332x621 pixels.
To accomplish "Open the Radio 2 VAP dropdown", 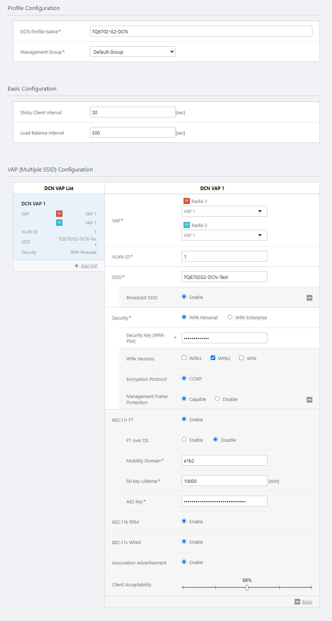I will coord(224,235).
